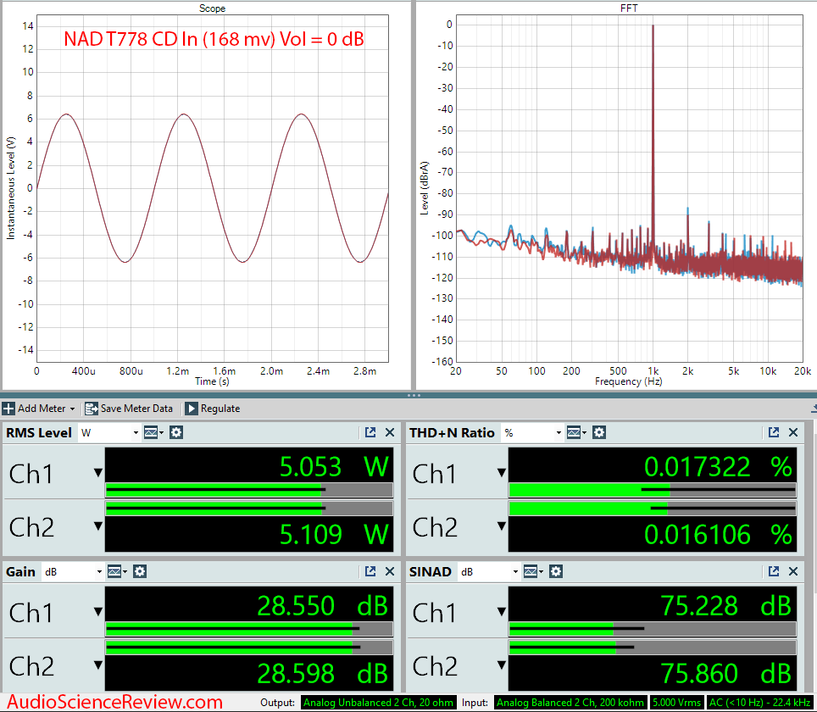Click THD+N Ratio Ch1 bar graph

(x=653, y=490)
